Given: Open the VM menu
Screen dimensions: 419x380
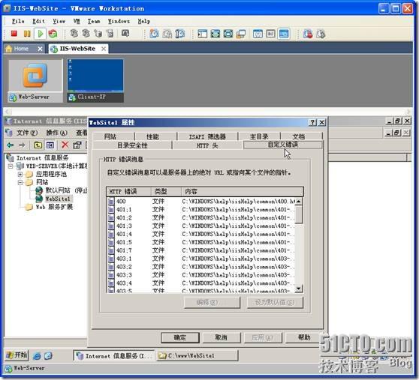Looking at the screenshot, I should [x=77, y=21].
